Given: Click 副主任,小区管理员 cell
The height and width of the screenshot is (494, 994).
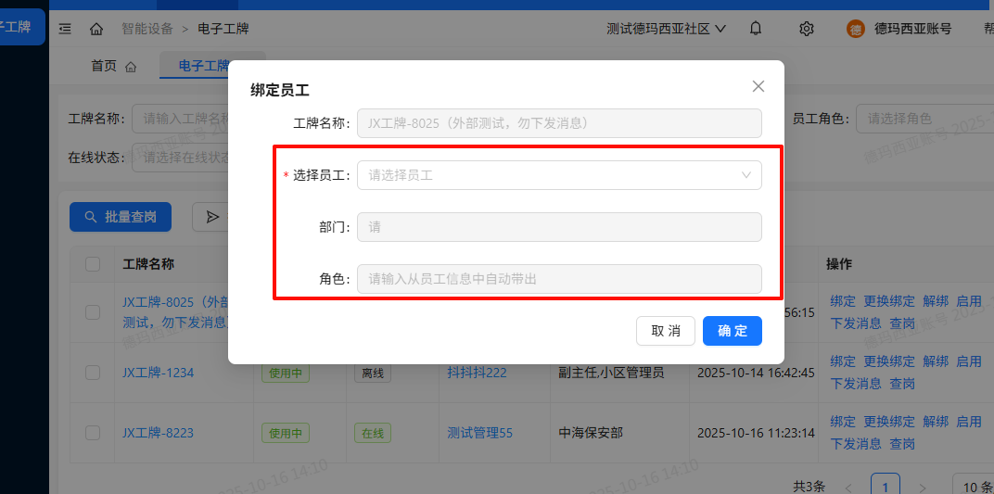Looking at the screenshot, I should coord(611,373).
